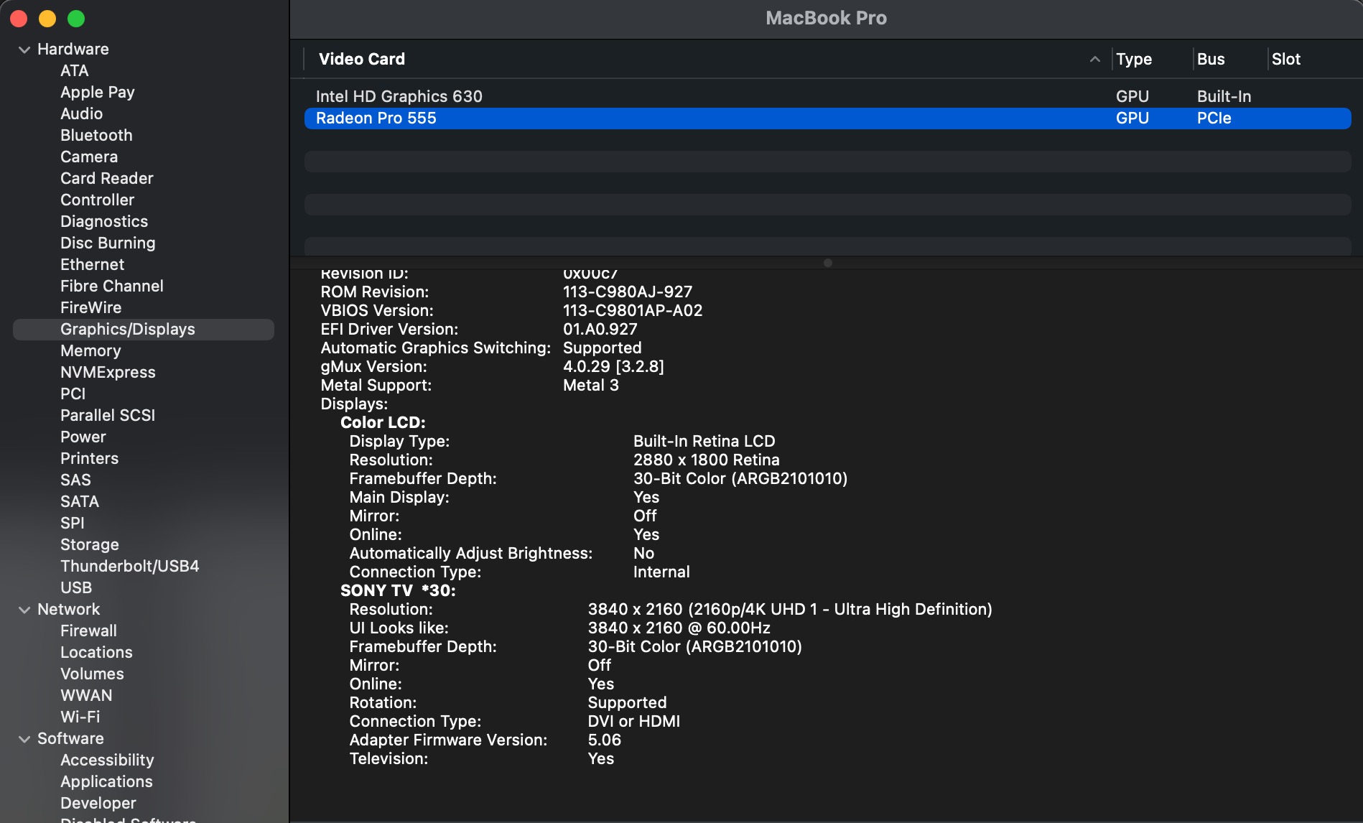The height and width of the screenshot is (823, 1363).
Task: Select NVMExpress in the sidebar
Action: [108, 372]
